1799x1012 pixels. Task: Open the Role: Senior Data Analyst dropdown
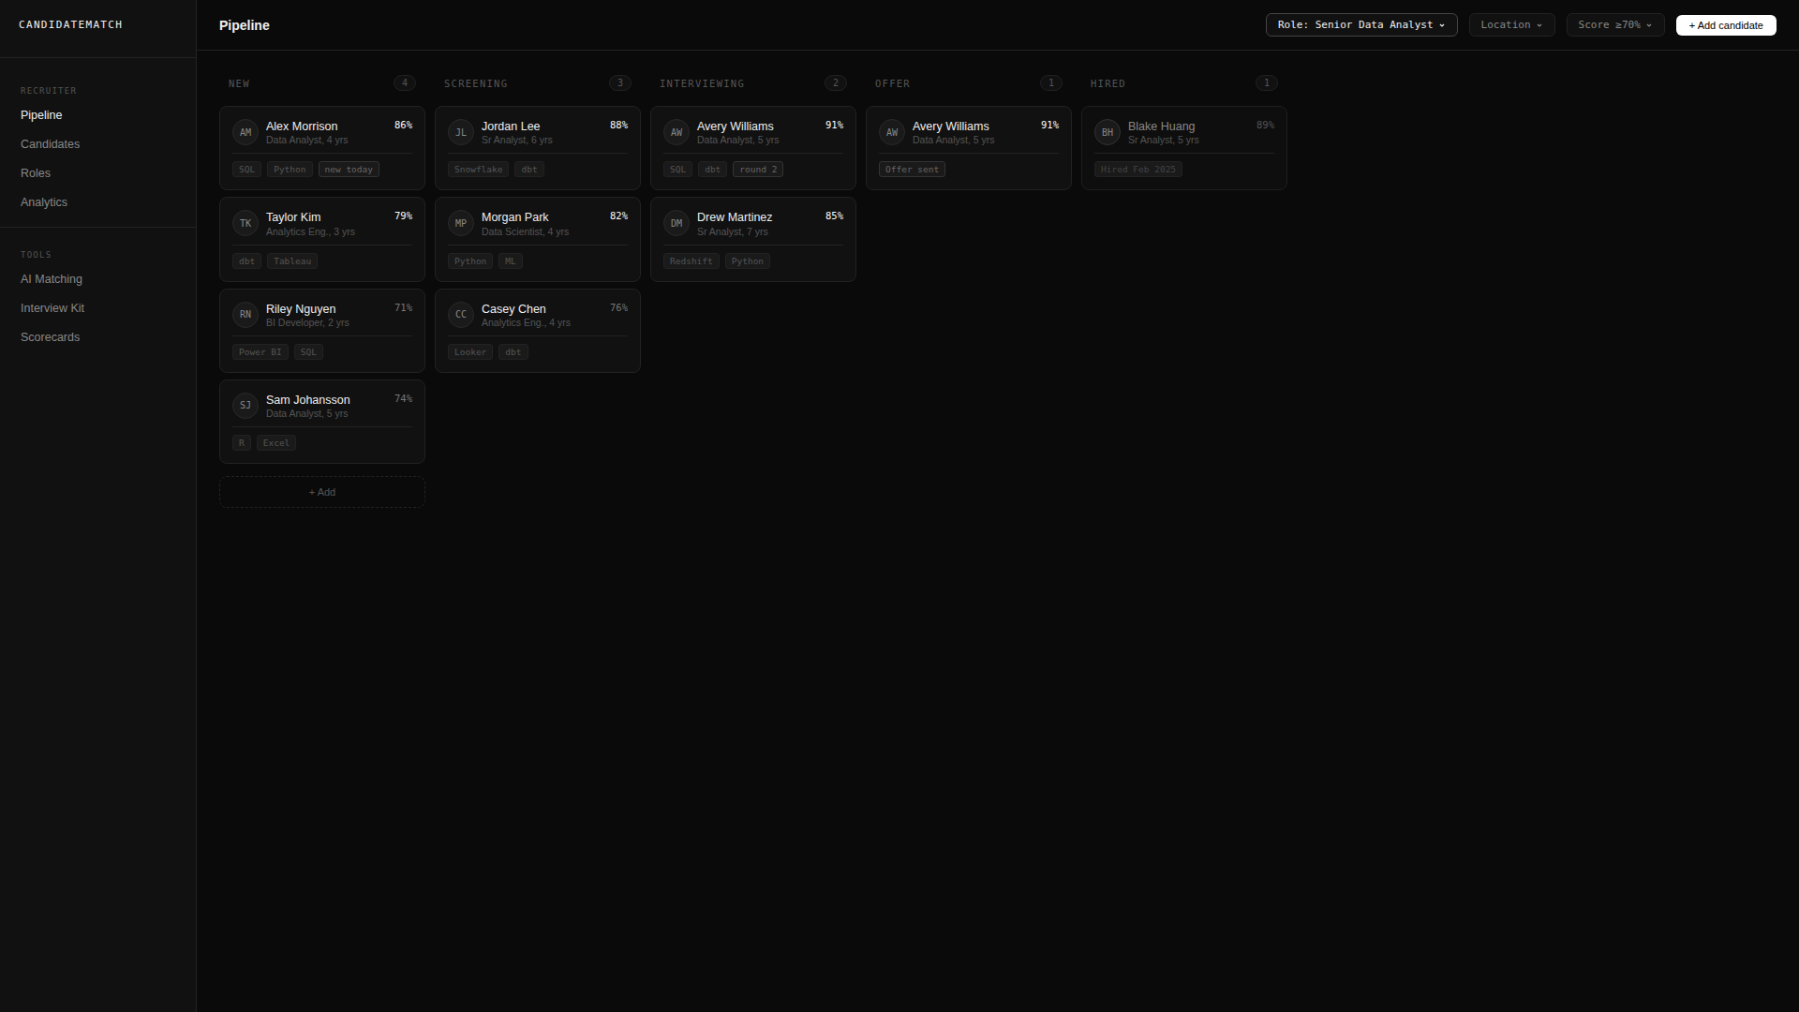tap(1360, 25)
